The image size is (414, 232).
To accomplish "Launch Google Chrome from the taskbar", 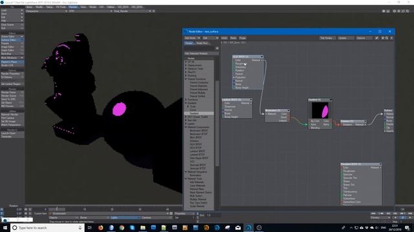I will (x=122, y=227).
